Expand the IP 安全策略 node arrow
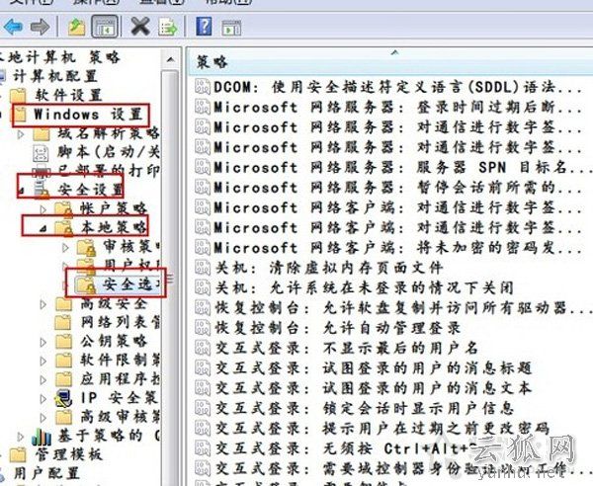This screenshot has height=486, width=593. (43, 399)
